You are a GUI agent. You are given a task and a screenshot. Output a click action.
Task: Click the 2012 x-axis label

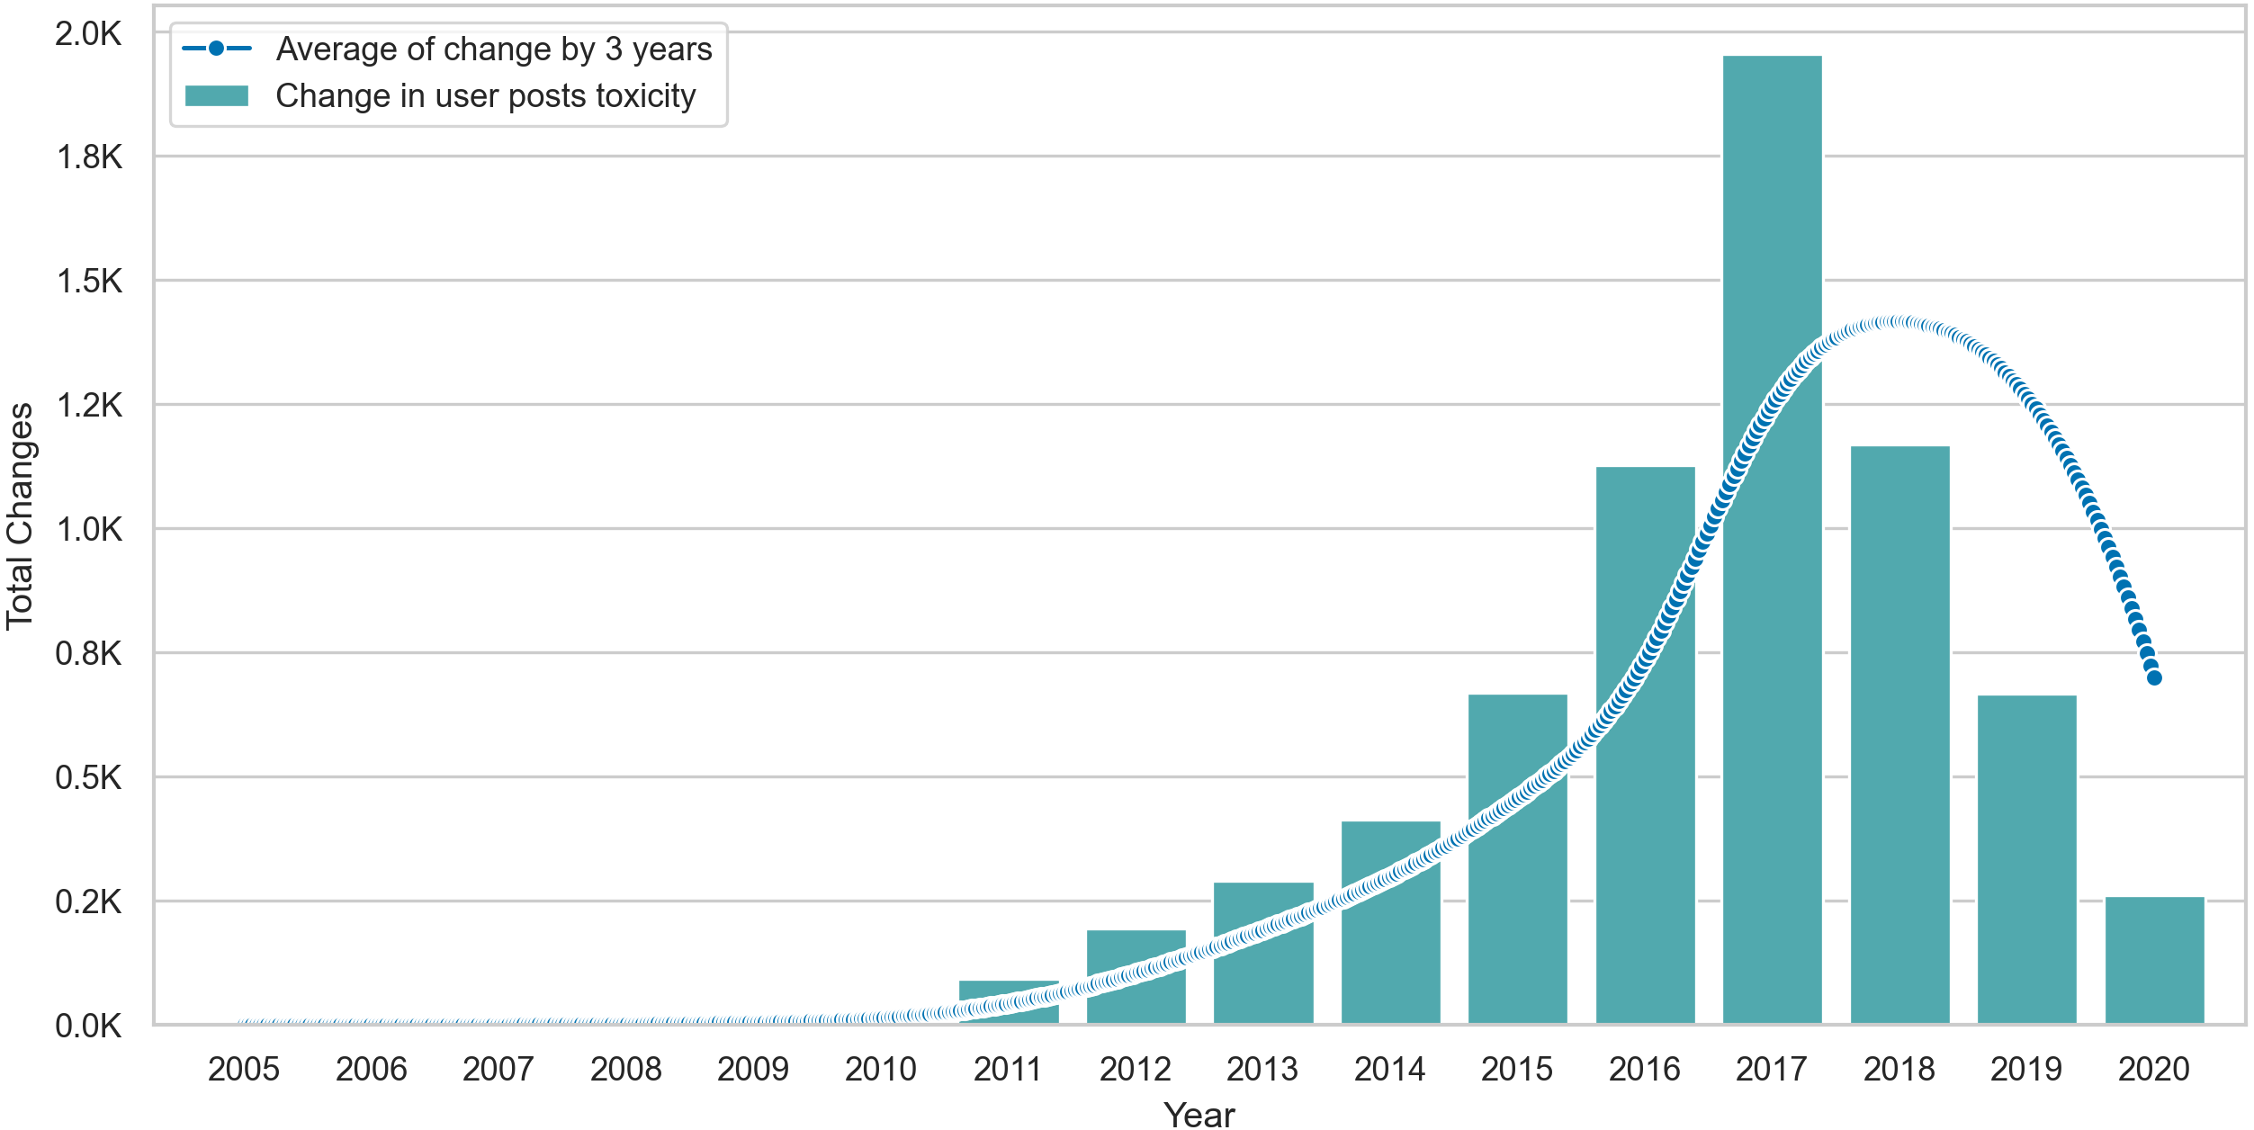[1136, 1070]
